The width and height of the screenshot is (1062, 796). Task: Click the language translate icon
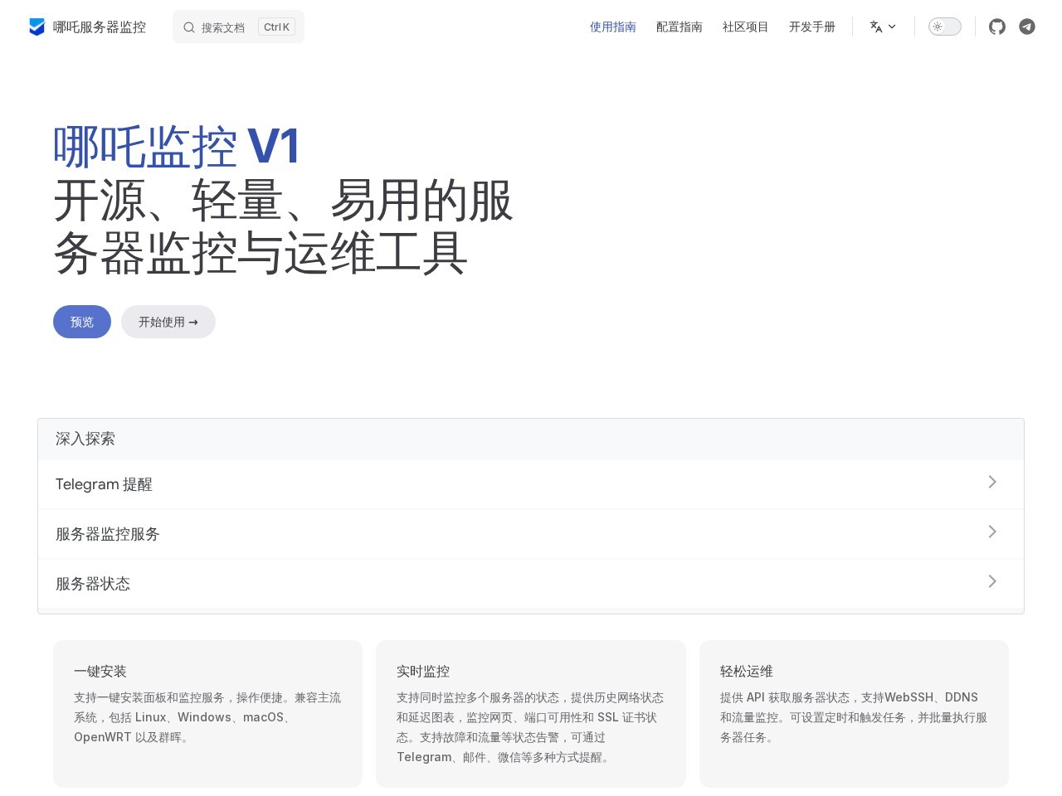pyautogui.click(x=876, y=27)
